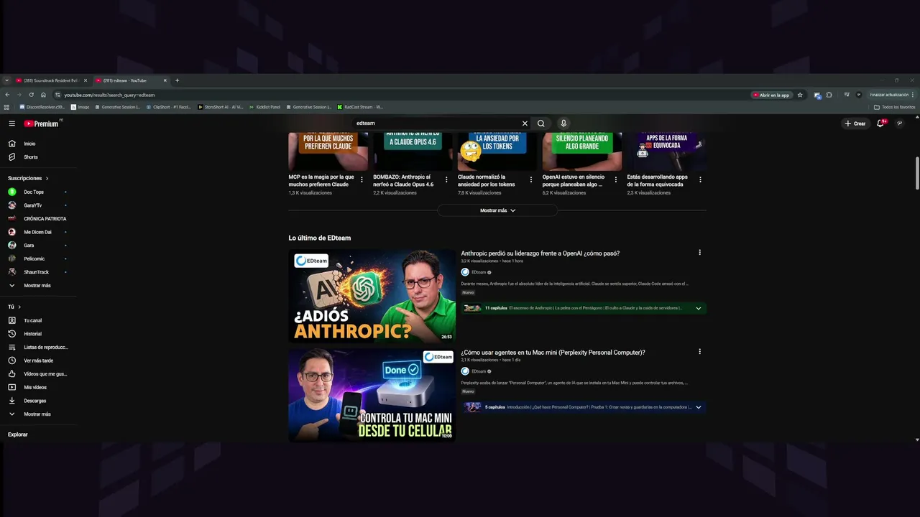Screen dimensions: 920x517
Task: Open options for the OpenAI estuvo en silencio video
Action: [615, 180]
